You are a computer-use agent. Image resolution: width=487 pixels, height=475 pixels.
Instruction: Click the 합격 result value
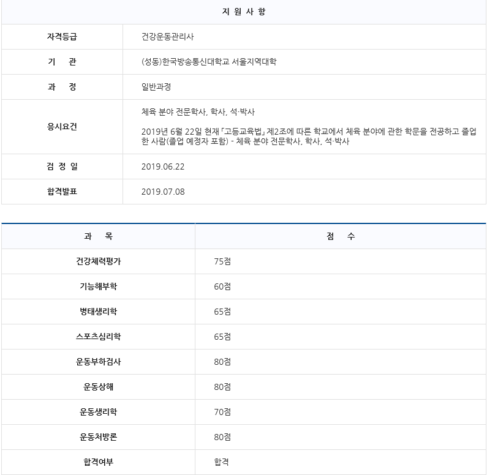coord(222,462)
